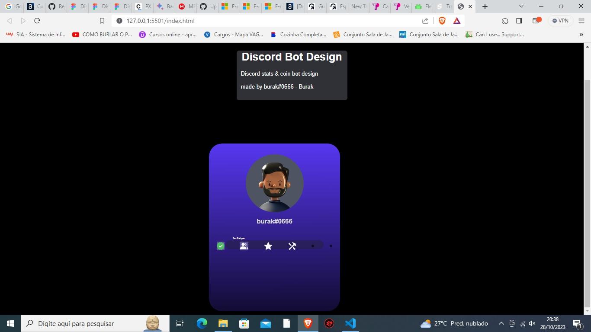591x332 pixels.
Task: Open the weather widget showing 27°C
Action: click(455, 323)
